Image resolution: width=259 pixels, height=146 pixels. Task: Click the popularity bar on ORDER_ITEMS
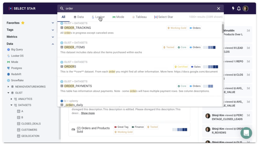coord(209,47)
